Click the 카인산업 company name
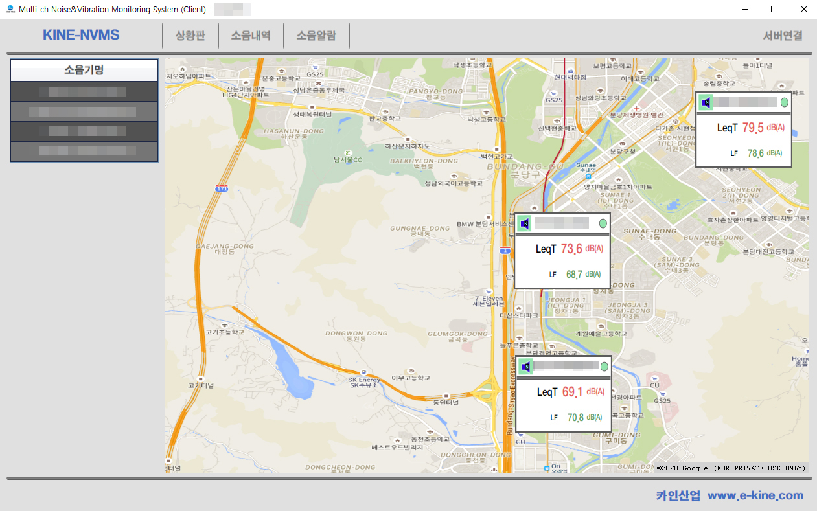The height and width of the screenshot is (511, 817). [678, 495]
